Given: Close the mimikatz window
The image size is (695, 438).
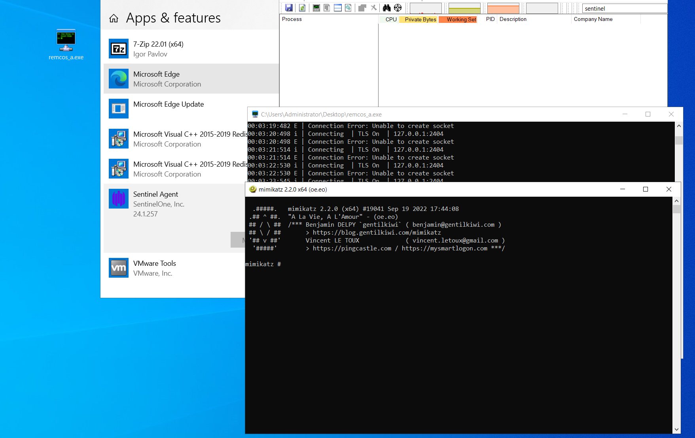Looking at the screenshot, I should 669,189.
